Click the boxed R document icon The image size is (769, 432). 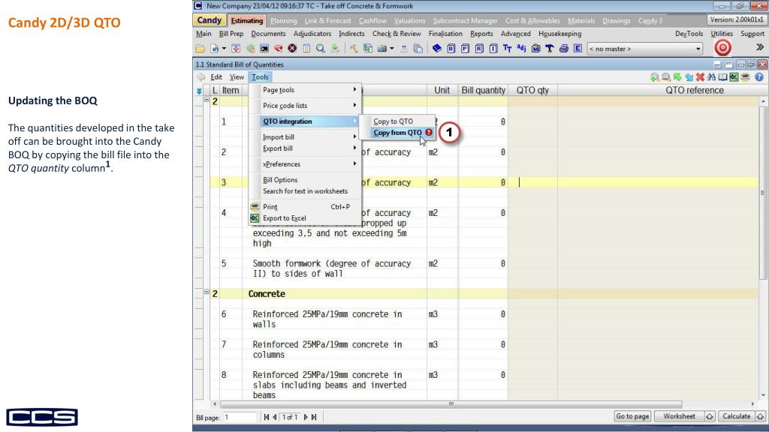[x=479, y=49]
